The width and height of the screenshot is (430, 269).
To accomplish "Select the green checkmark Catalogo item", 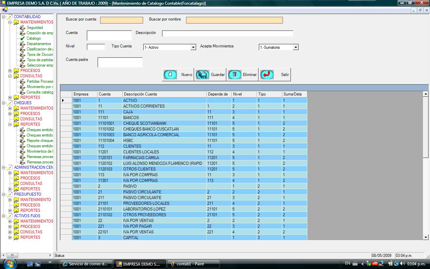I will (23, 38).
